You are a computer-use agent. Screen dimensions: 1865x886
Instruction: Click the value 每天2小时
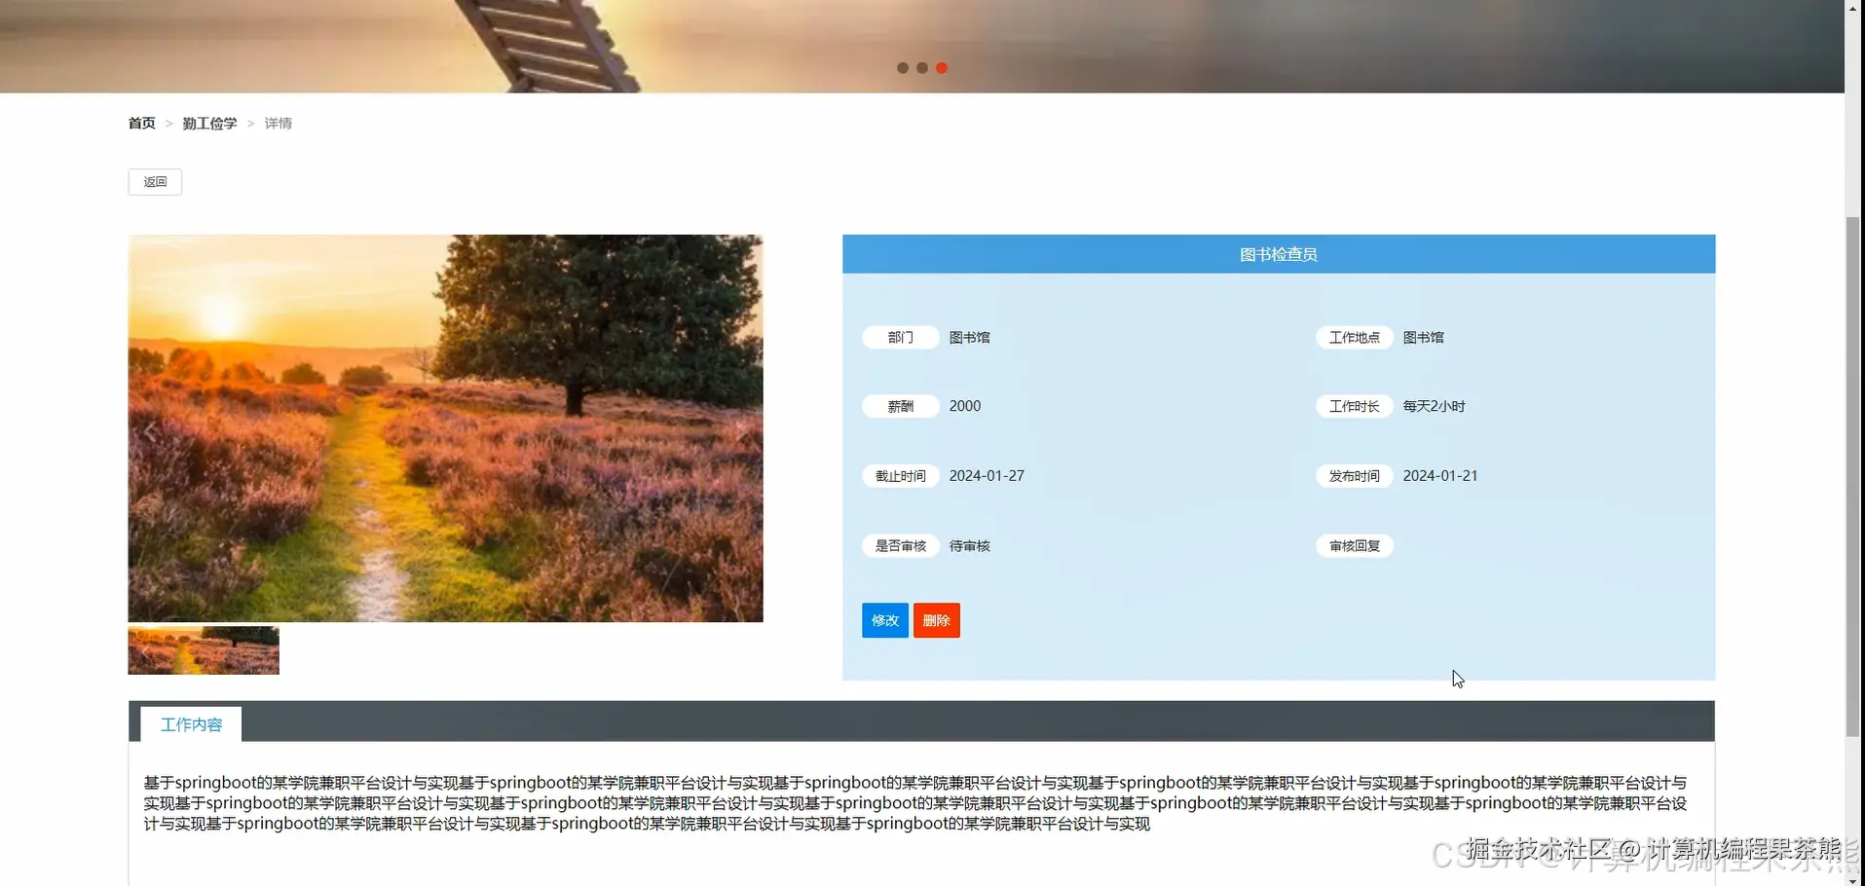point(1435,406)
